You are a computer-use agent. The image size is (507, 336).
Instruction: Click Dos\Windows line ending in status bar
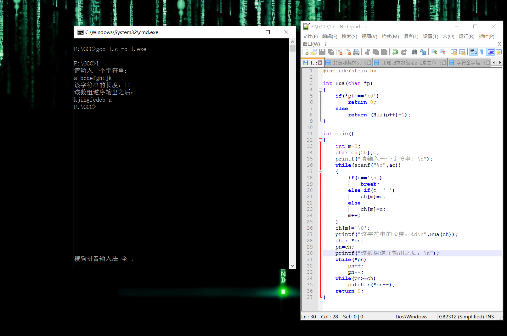click(411, 316)
